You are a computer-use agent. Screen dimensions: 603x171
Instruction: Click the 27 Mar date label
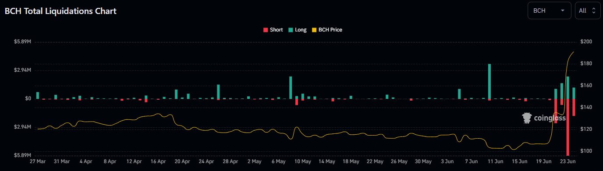(38, 161)
